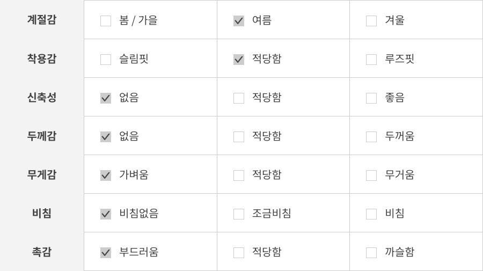483x271 pixels.
Task: Uncheck the 비침없음 checkbox
Action: click(x=106, y=214)
